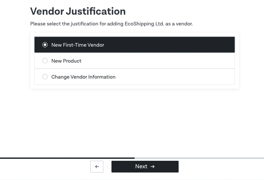264x180 pixels.
Task: Click the dark highlighted selected option row
Action: point(163,45)
